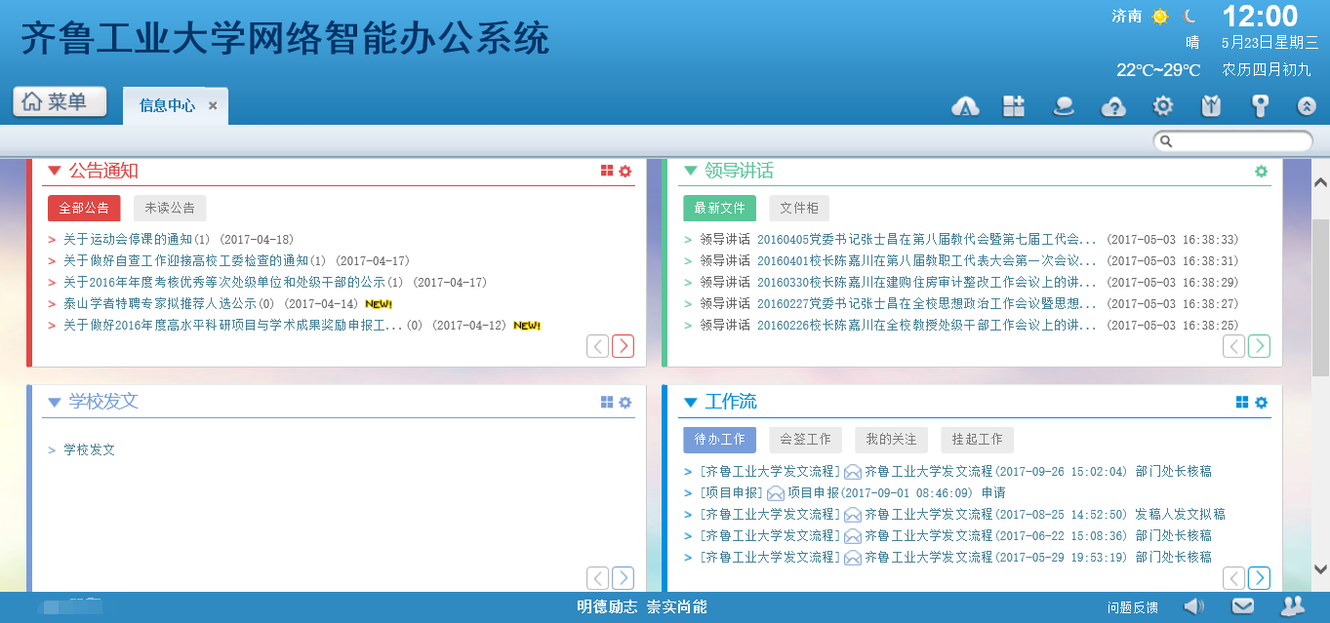Click the key icon in the top toolbar
The width and height of the screenshot is (1330, 623).
pyautogui.click(x=1260, y=106)
